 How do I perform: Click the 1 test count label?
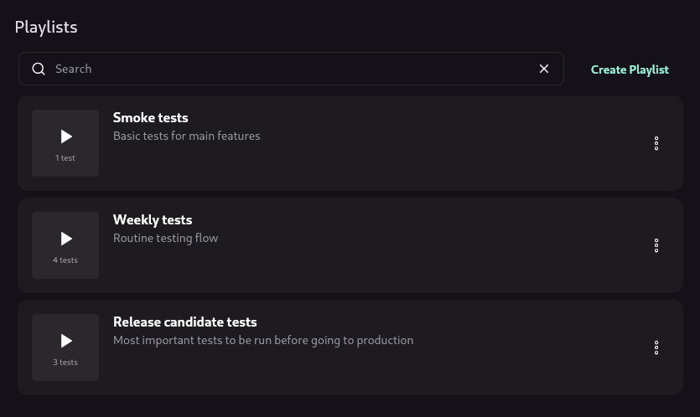coord(65,158)
